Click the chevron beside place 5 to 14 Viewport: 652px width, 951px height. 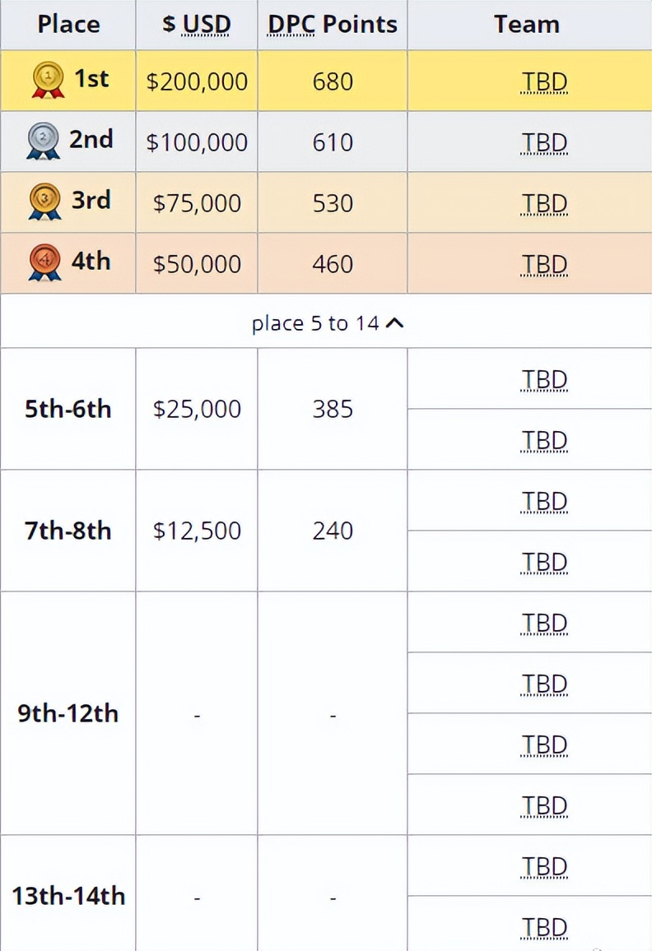[x=394, y=323]
